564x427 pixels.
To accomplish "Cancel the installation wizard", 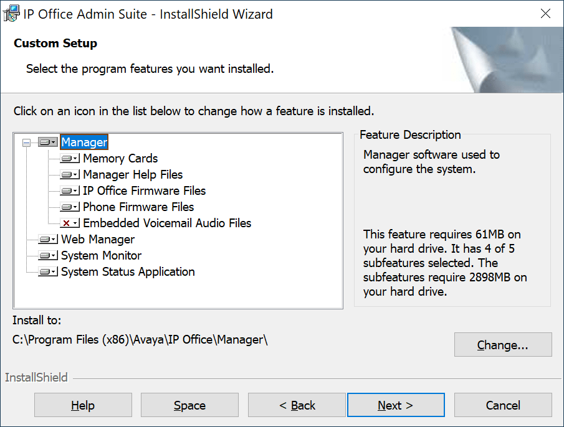I will 503,405.
